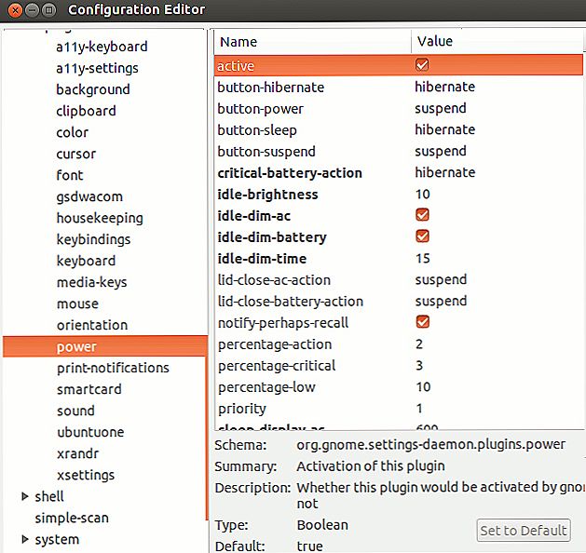586x553 pixels.
Task: Maximize the Configuration Editor window
Action: pyautogui.click(x=48, y=9)
